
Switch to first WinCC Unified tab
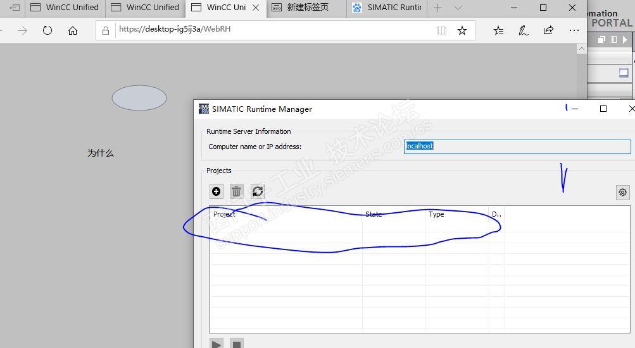coord(65,8)
